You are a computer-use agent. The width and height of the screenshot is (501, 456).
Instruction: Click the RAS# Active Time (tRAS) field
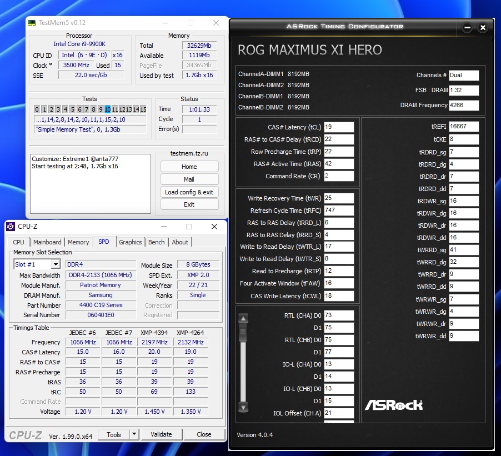pyautogui.click(x=339, y=164)
